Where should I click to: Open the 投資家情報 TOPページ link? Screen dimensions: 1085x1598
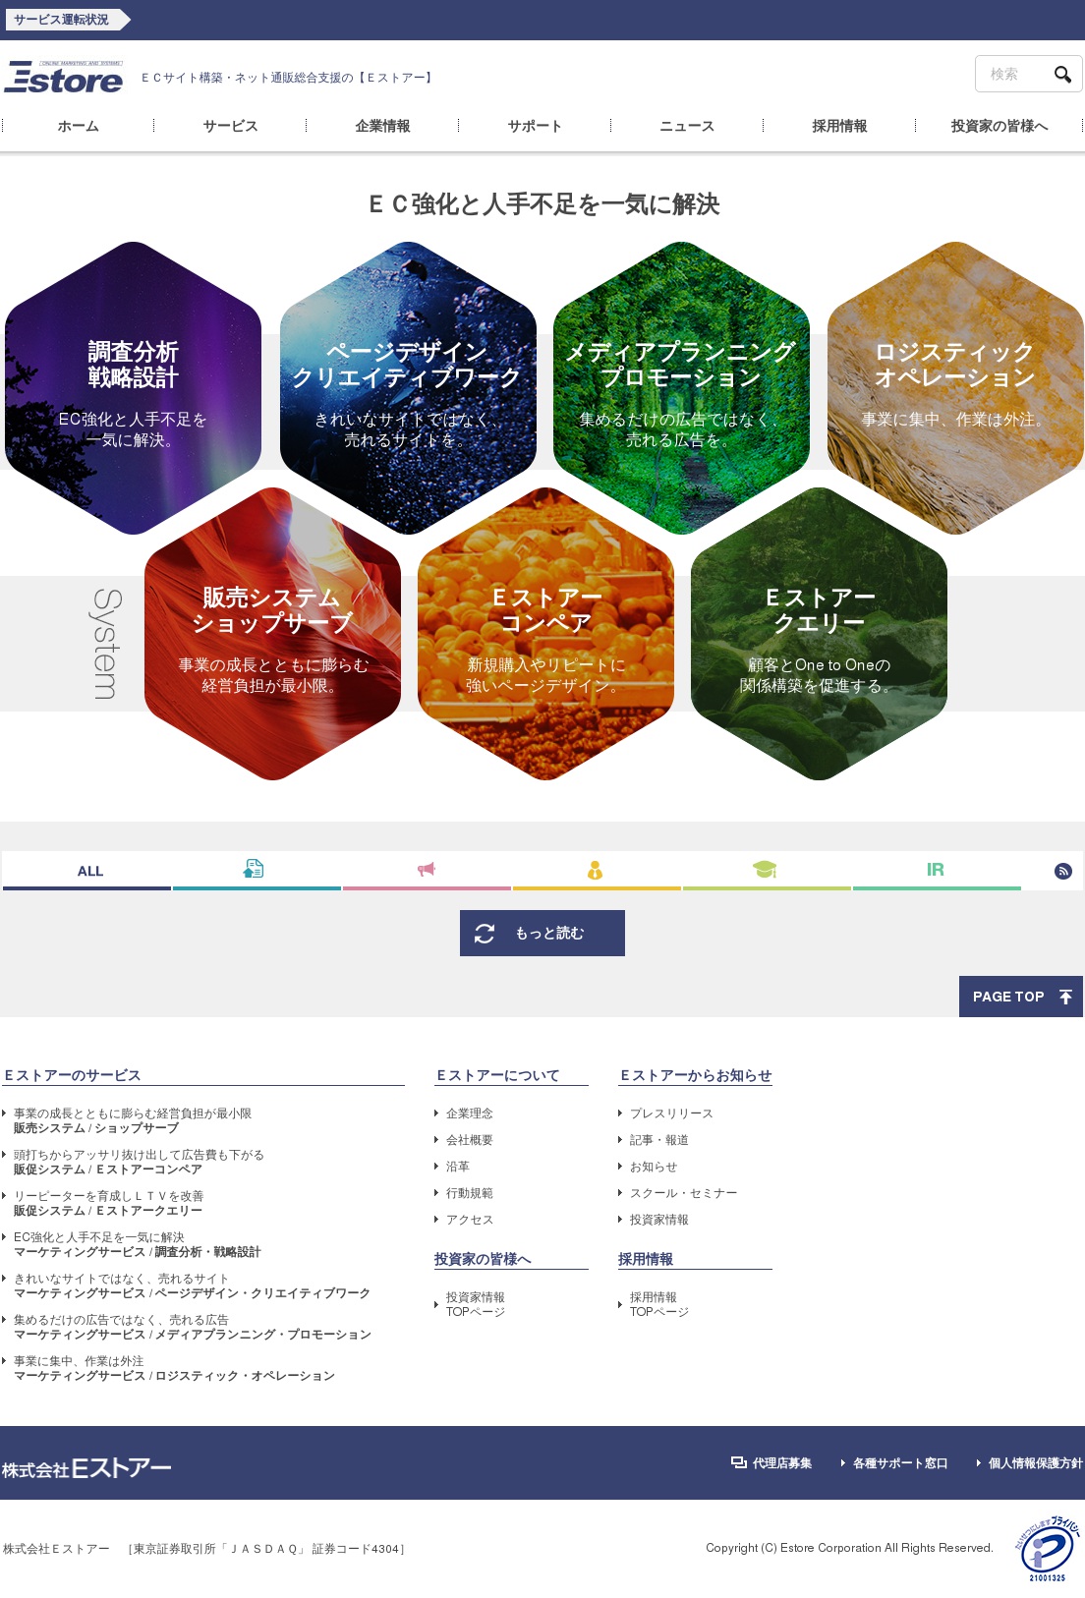point(476,1305)
